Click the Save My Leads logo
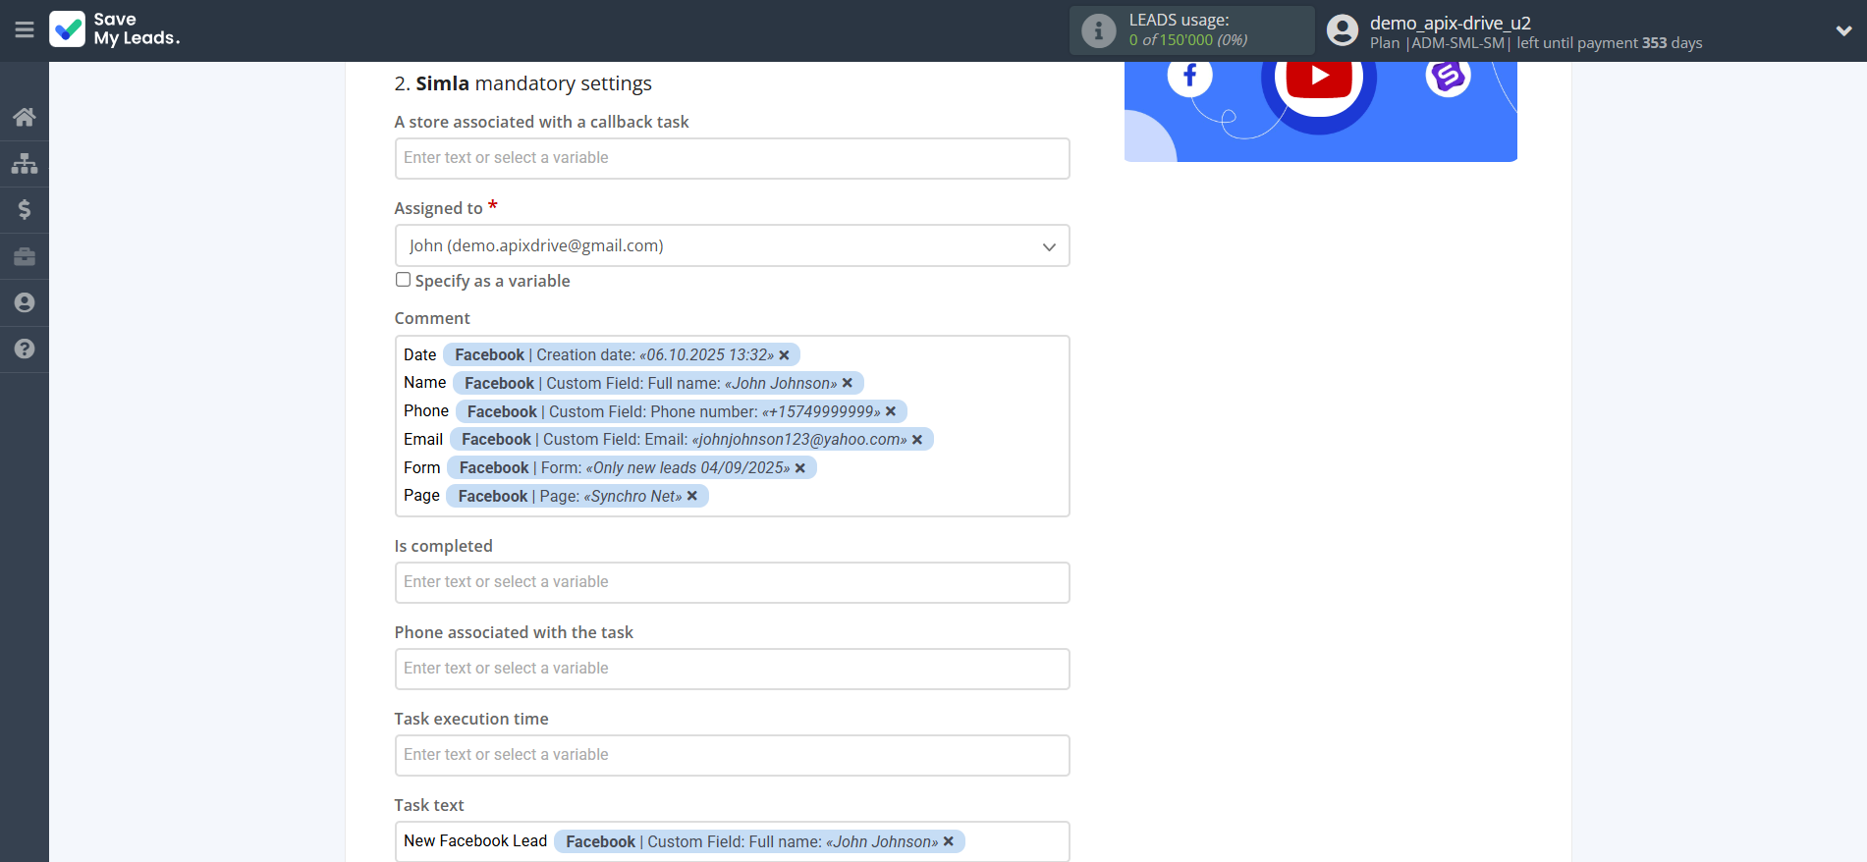1867x862 pixels. (115, 29)
